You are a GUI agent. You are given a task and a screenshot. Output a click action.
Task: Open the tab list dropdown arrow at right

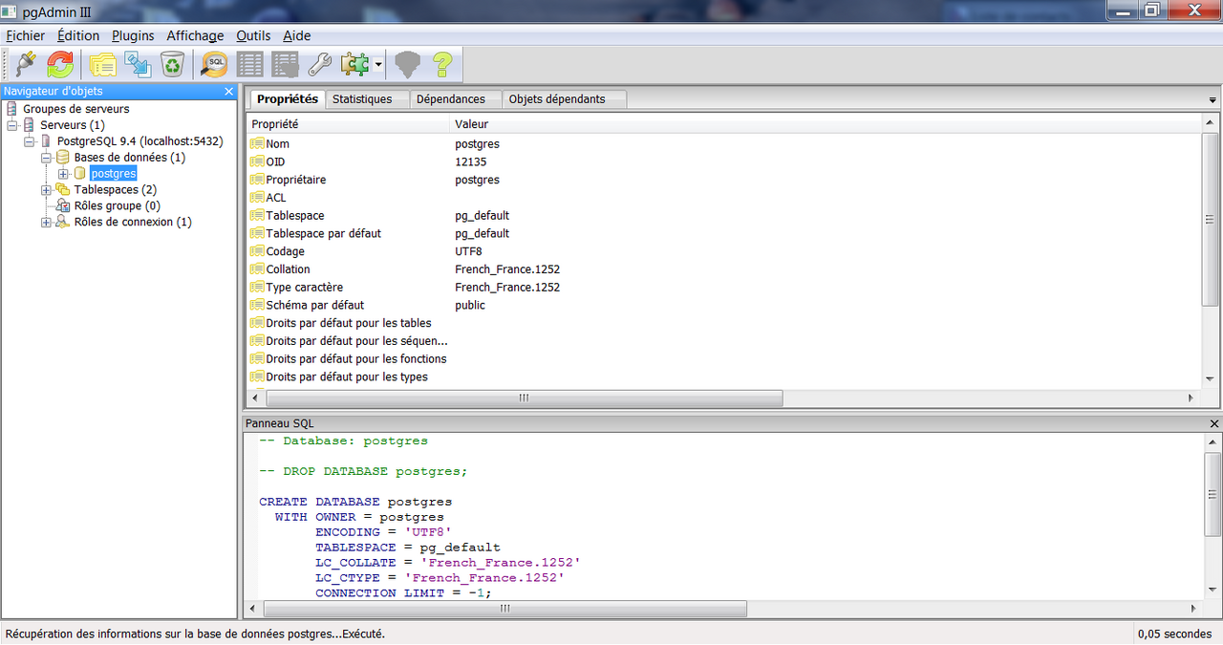coord(1212,100)
